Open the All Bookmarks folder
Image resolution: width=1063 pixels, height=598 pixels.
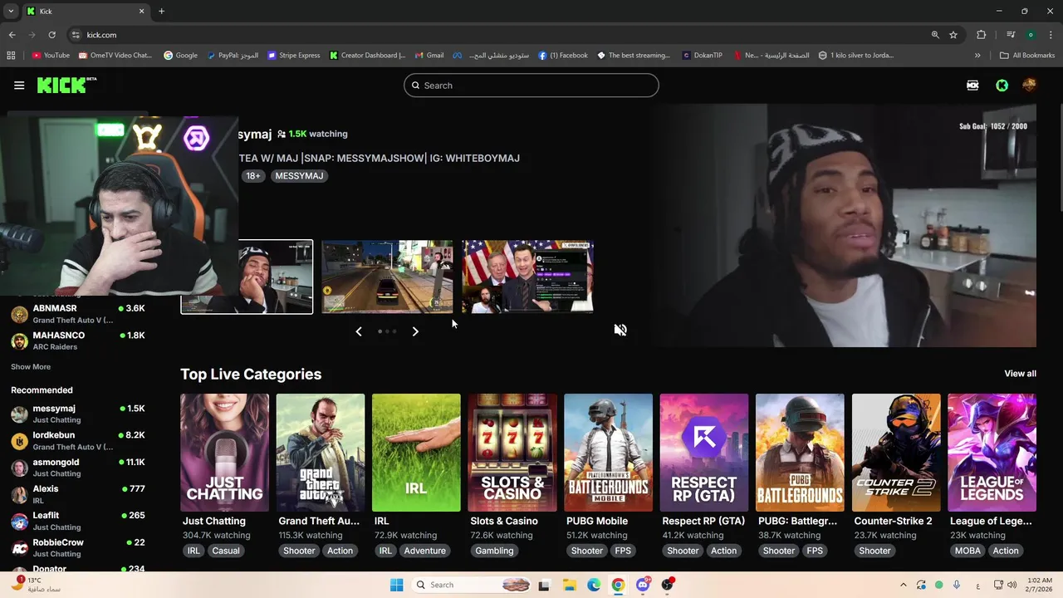tap(1027, 56)
